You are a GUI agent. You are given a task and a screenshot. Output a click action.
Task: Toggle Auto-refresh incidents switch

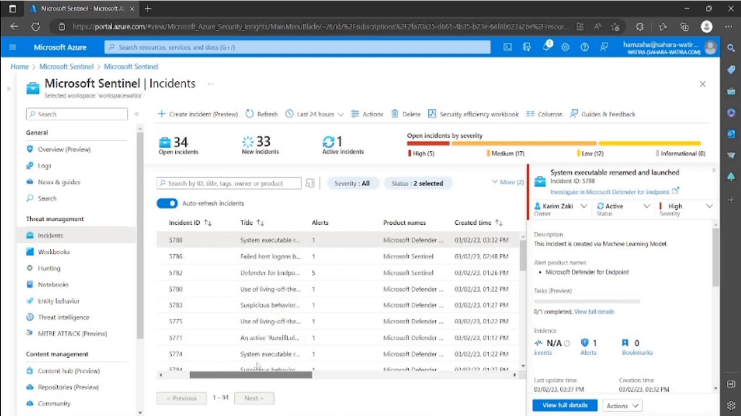pyautogui.click(x=167, y=203)
